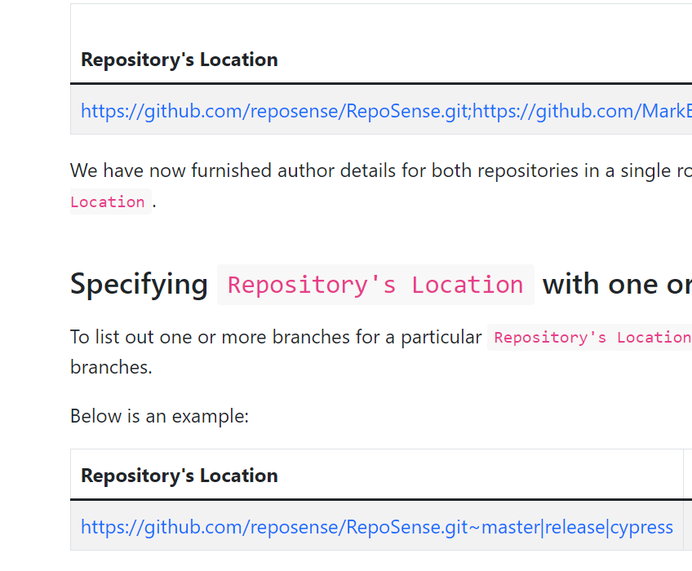
Task: Click the second Repository's Location table header
Action: pyautogui.click(x=179, y=475)
